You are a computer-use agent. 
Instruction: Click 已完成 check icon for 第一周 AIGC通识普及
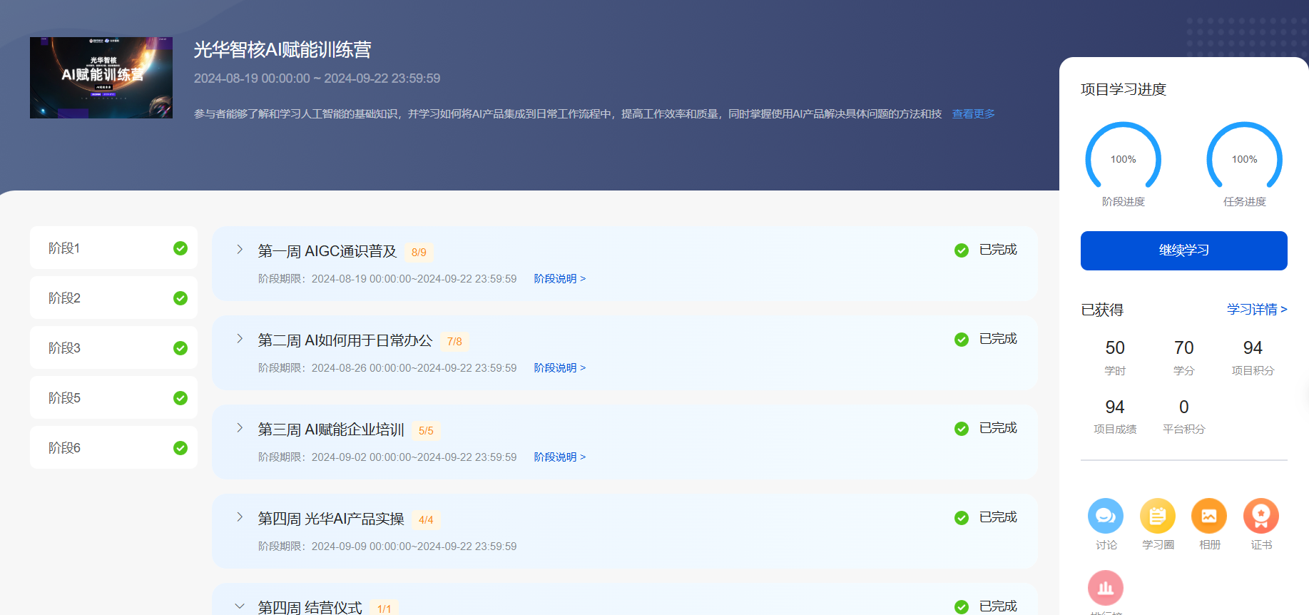[962, 250]
